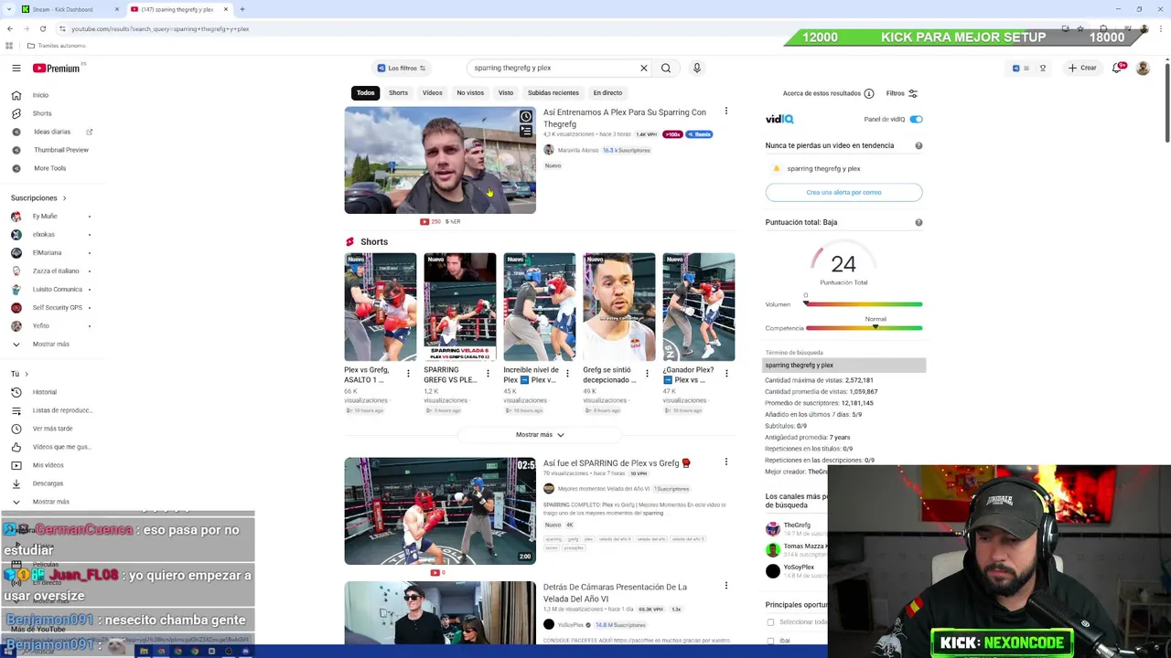
Task: Open vidIQ Ideas diarias
Action: 52,132
